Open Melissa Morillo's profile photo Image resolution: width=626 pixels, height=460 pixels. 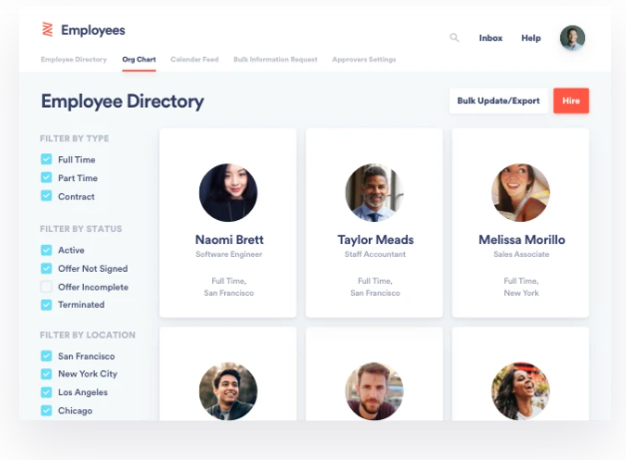click(520, 192)
